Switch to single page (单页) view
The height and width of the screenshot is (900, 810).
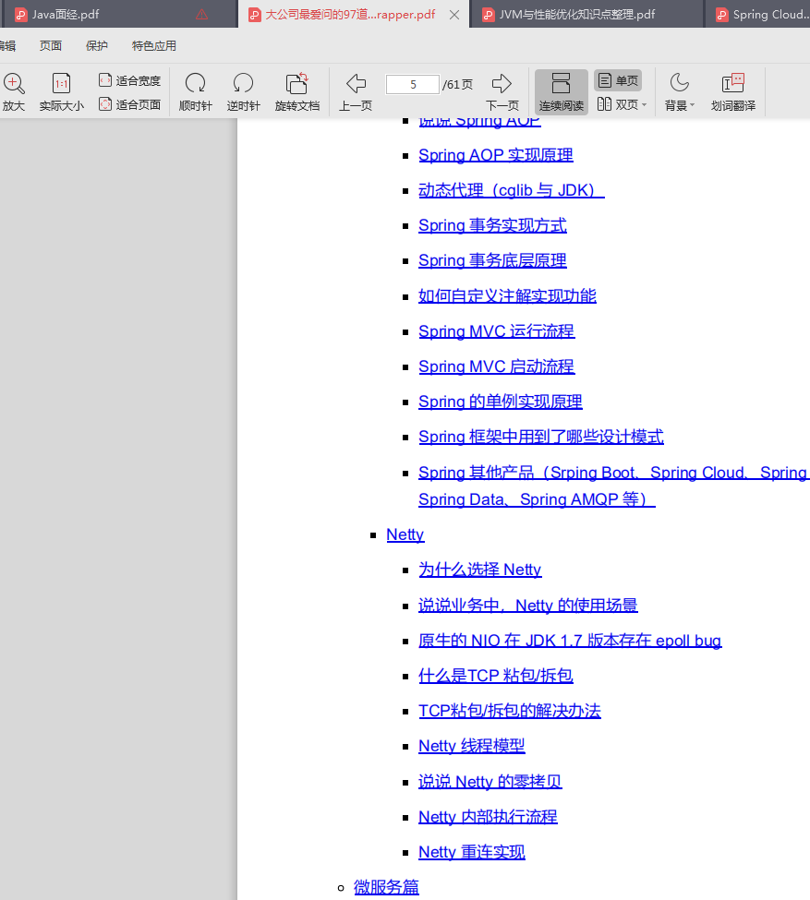[618, 80]
